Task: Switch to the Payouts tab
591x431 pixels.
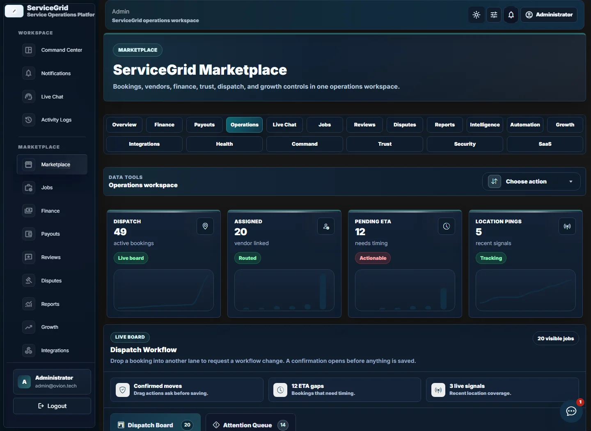Action: click(204, 125)
